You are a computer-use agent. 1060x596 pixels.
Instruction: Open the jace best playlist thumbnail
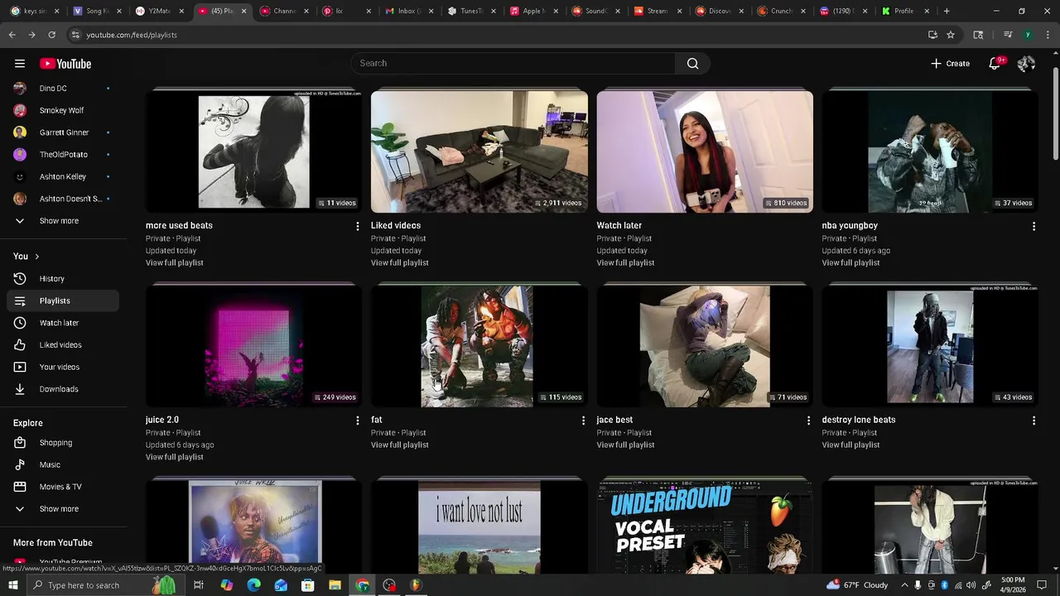click(x=705, y=346)
